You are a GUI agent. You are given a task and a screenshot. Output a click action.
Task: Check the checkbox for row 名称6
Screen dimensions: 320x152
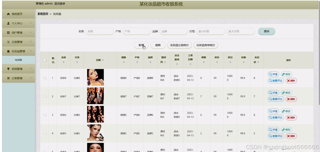(45, 115)
